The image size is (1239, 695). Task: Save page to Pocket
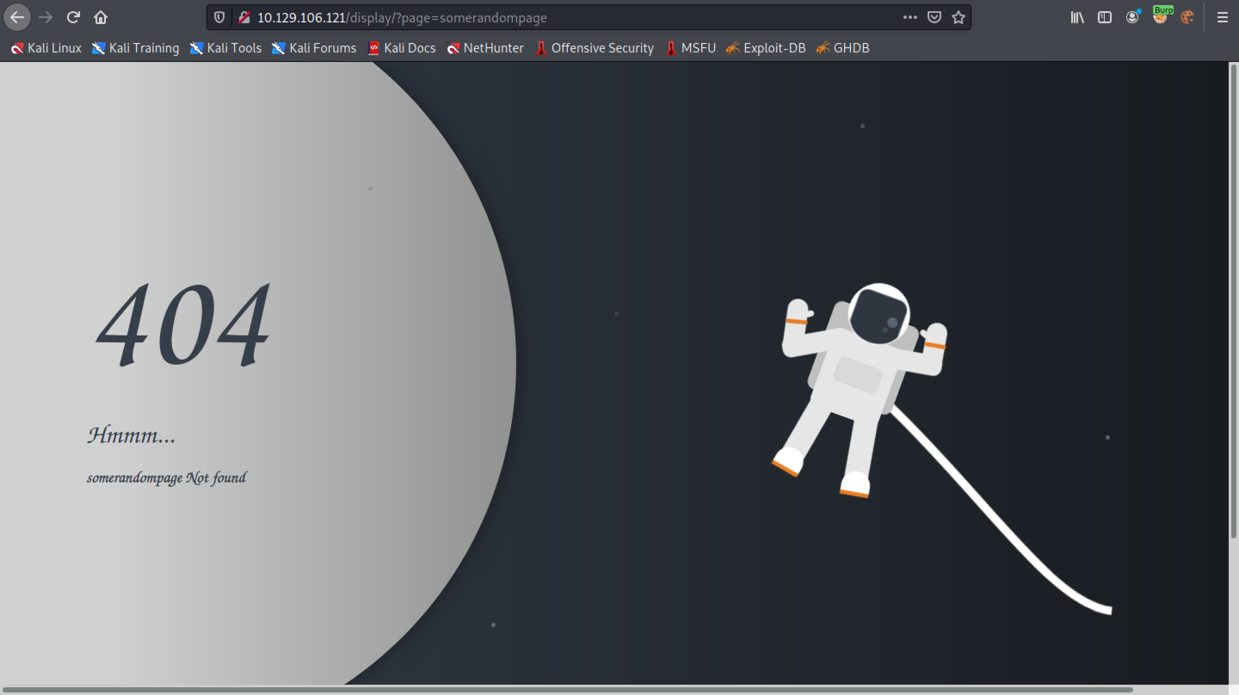[x=934, y=18]
